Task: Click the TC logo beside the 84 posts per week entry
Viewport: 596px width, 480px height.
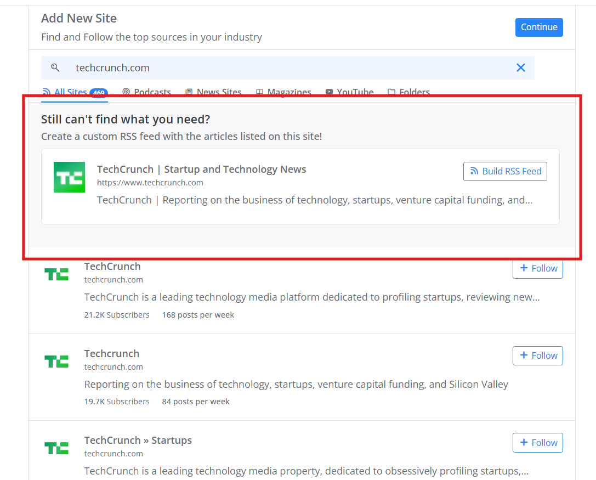Action: point(56,361)
